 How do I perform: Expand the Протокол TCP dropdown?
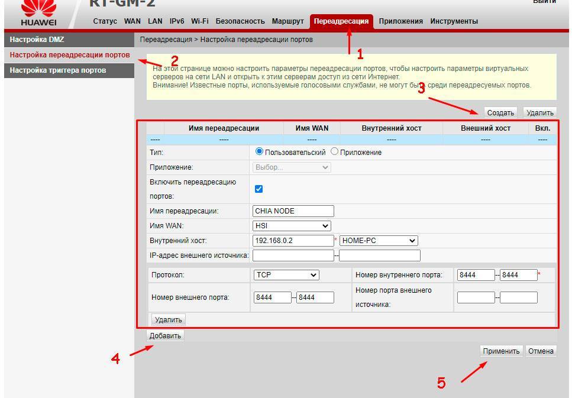point(286,275)
